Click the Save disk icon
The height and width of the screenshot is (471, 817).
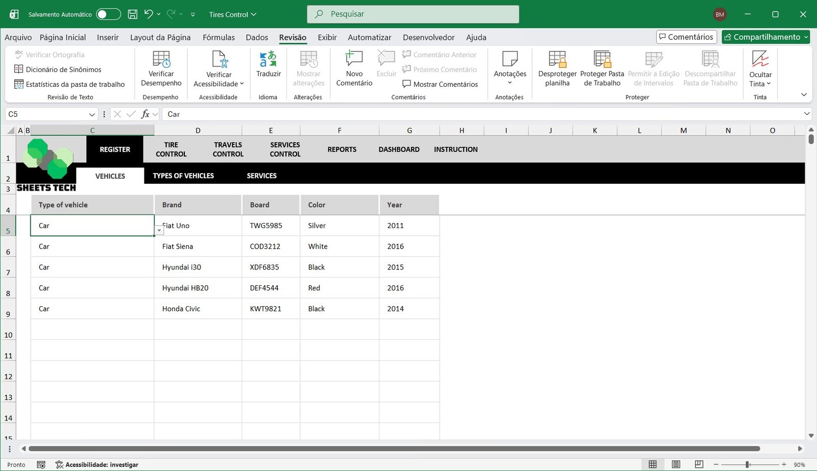[133, 14]
